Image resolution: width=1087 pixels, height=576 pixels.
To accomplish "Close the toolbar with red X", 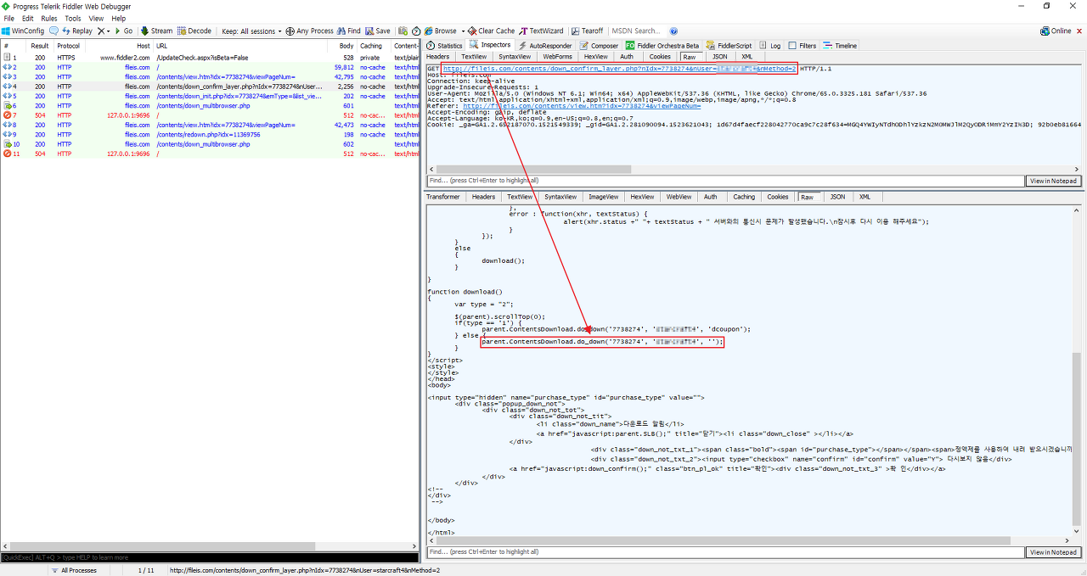I will tap(1079, 31).
